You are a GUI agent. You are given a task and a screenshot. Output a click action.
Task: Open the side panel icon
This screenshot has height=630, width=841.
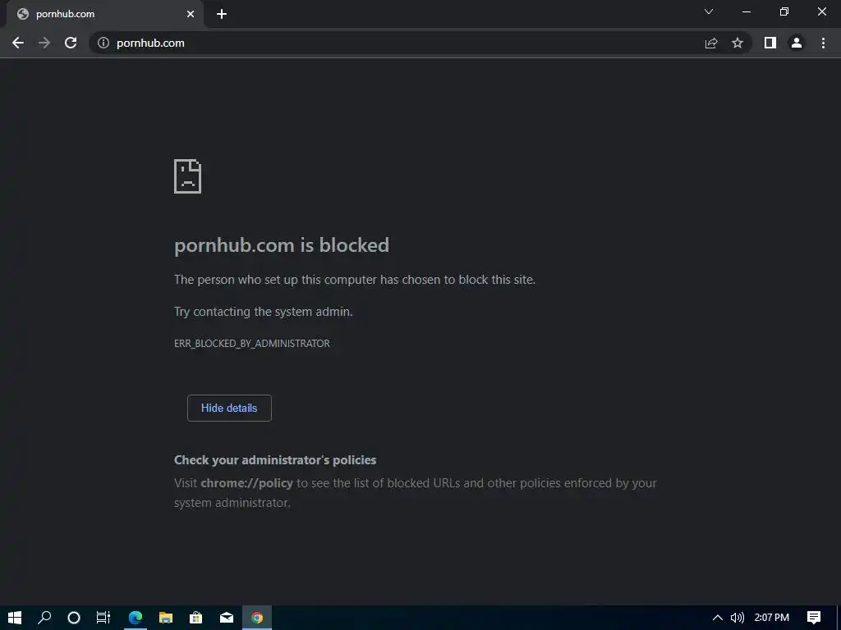770,43
